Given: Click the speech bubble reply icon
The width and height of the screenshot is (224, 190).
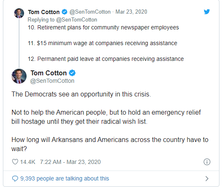Looking at the screenshot, I should [15, 178].
